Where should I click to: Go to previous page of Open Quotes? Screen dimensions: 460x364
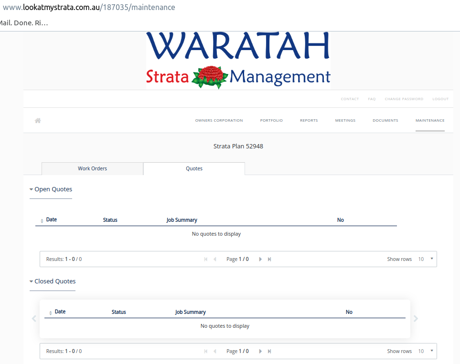215,259
